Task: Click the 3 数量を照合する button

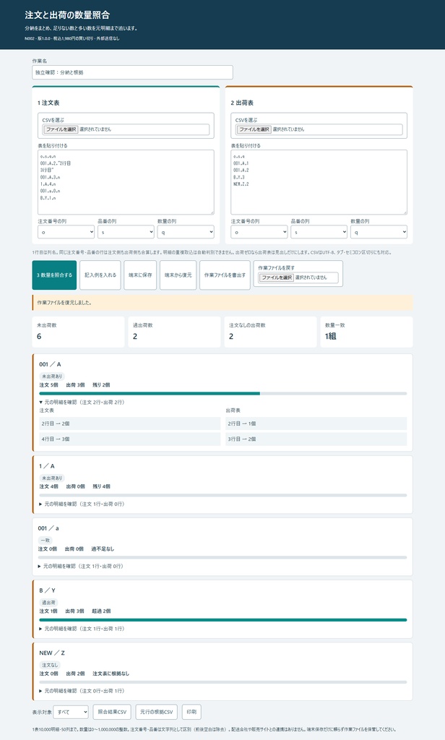Action: pyautogui.click(x=54, y=275)
